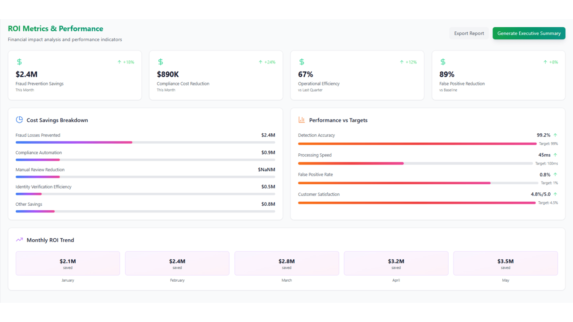
Task: Click the Other Savings progress bar
Action: [145, 211]
